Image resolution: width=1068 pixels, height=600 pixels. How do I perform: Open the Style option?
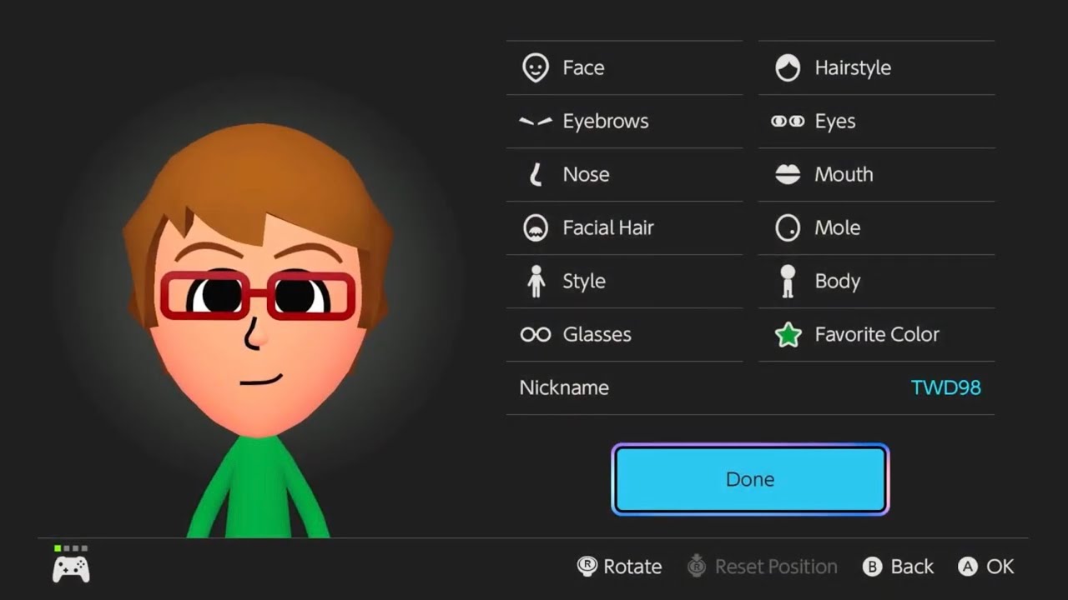(x=624, y=281)
